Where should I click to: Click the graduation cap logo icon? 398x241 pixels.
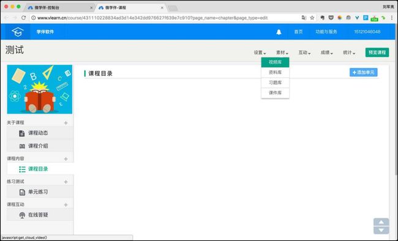click(18, 32)
